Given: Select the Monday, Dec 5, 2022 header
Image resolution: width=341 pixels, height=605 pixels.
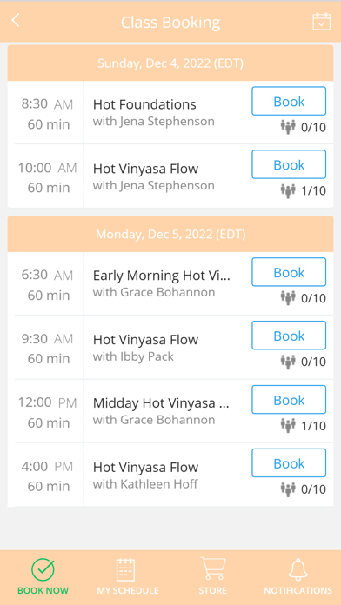Looking at the screenshot, I should pyautogui.click(x=170, y=234).
